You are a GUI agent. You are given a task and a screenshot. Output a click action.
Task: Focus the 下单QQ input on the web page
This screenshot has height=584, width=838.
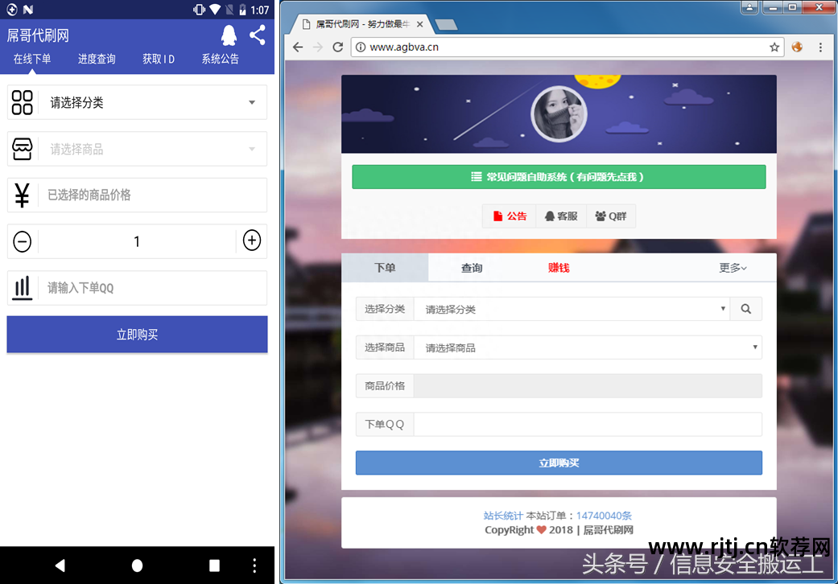[588, 425]
